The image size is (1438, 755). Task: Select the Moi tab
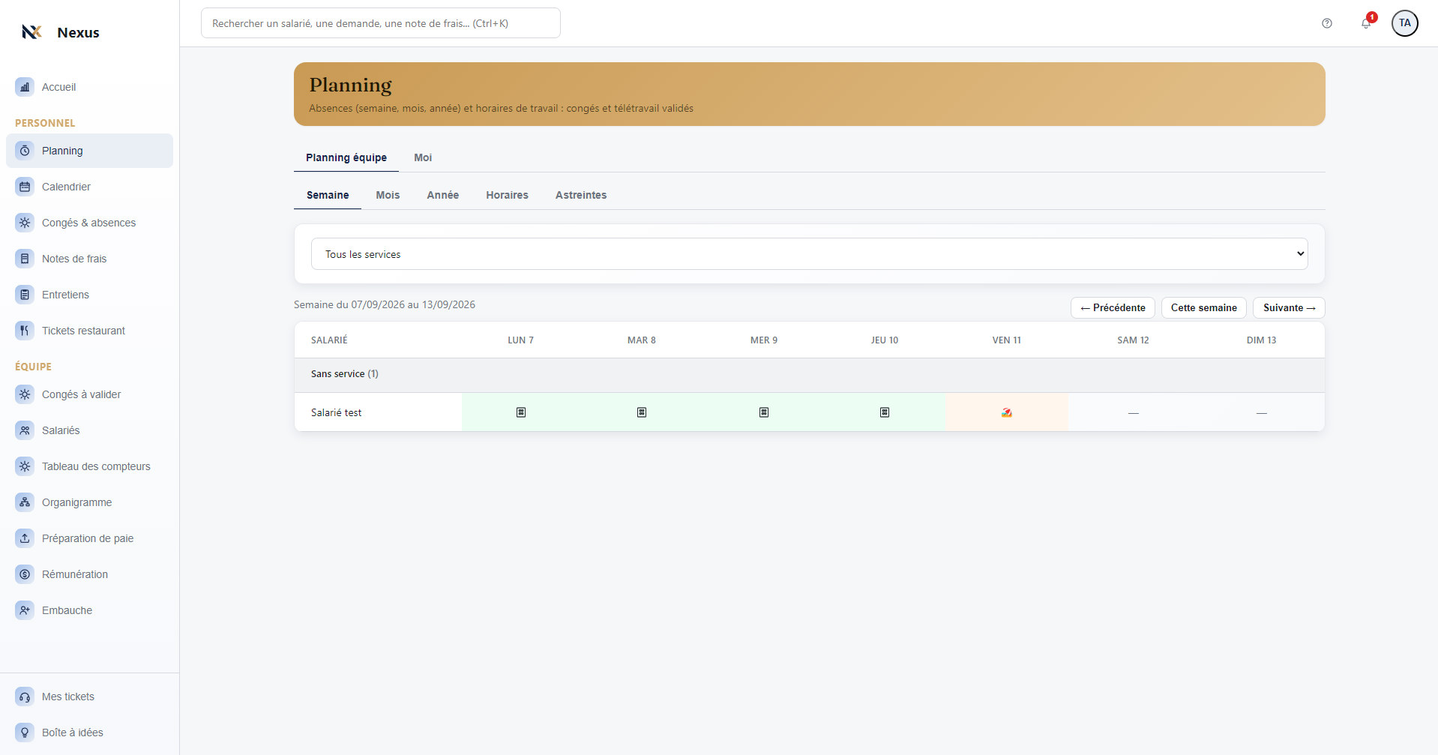423,157
